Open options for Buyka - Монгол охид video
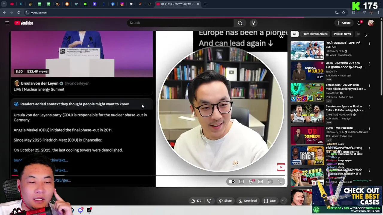Screen dimensions: 383x215 [x=369, y=128]
